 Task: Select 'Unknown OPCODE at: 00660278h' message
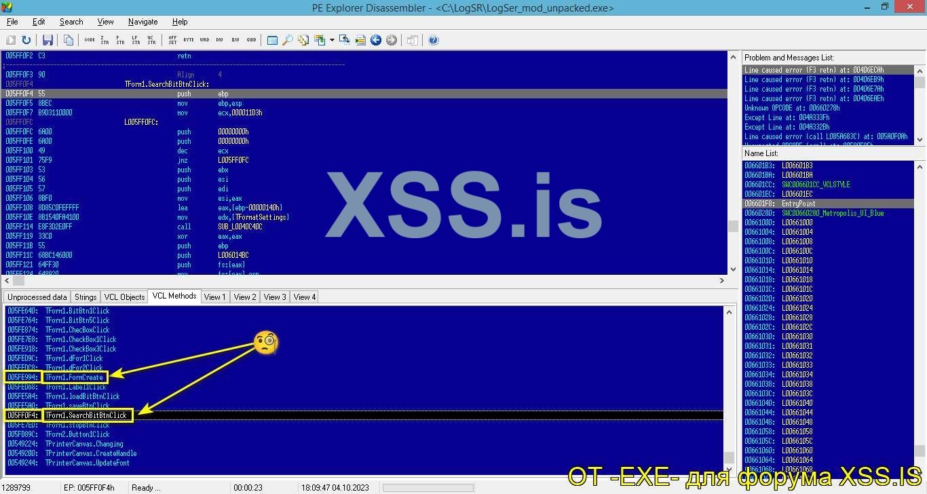click(828, 108)
